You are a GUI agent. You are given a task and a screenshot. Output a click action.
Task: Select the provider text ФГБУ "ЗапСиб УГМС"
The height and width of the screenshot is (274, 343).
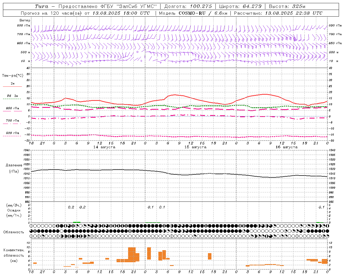point(129,6)
